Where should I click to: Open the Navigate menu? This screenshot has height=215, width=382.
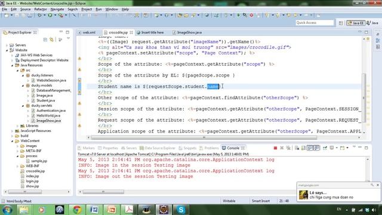(x=57, y=10)
